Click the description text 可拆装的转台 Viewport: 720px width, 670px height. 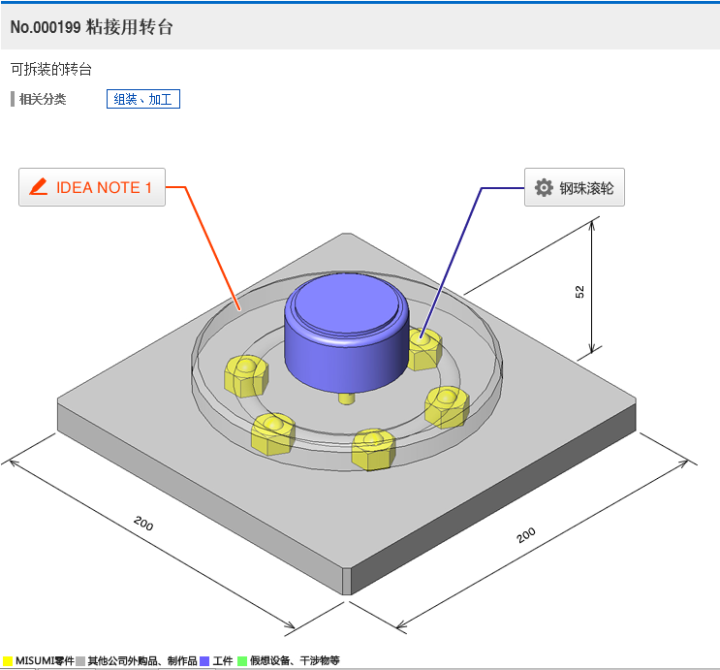click(x=51, y=69)
